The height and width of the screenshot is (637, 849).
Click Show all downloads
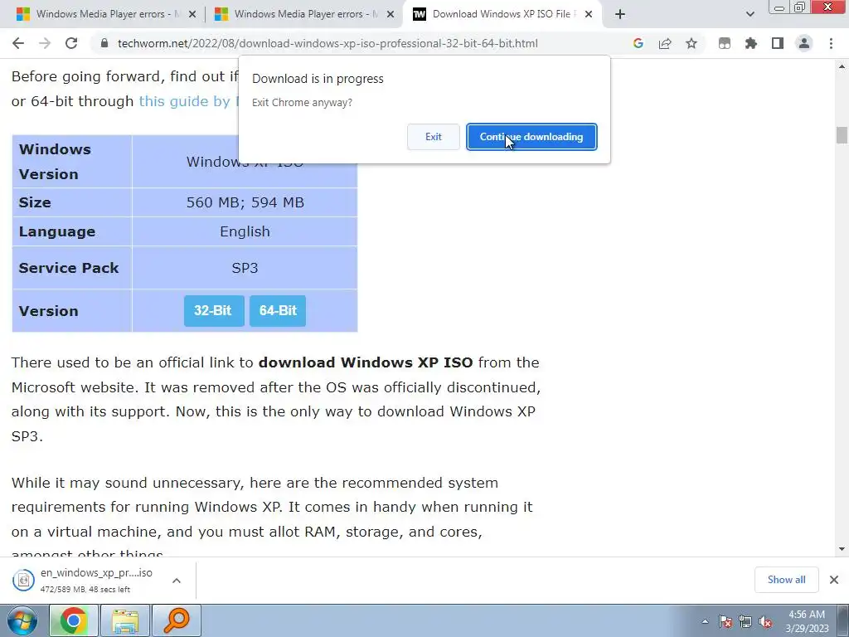click(x=786, y=580)
